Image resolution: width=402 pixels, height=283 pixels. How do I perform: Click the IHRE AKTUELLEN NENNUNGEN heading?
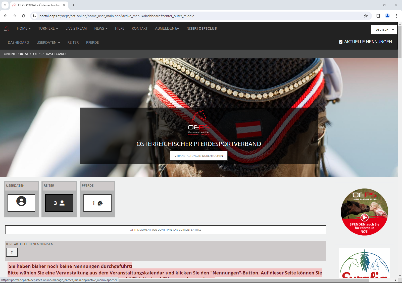tap(30, 244)
